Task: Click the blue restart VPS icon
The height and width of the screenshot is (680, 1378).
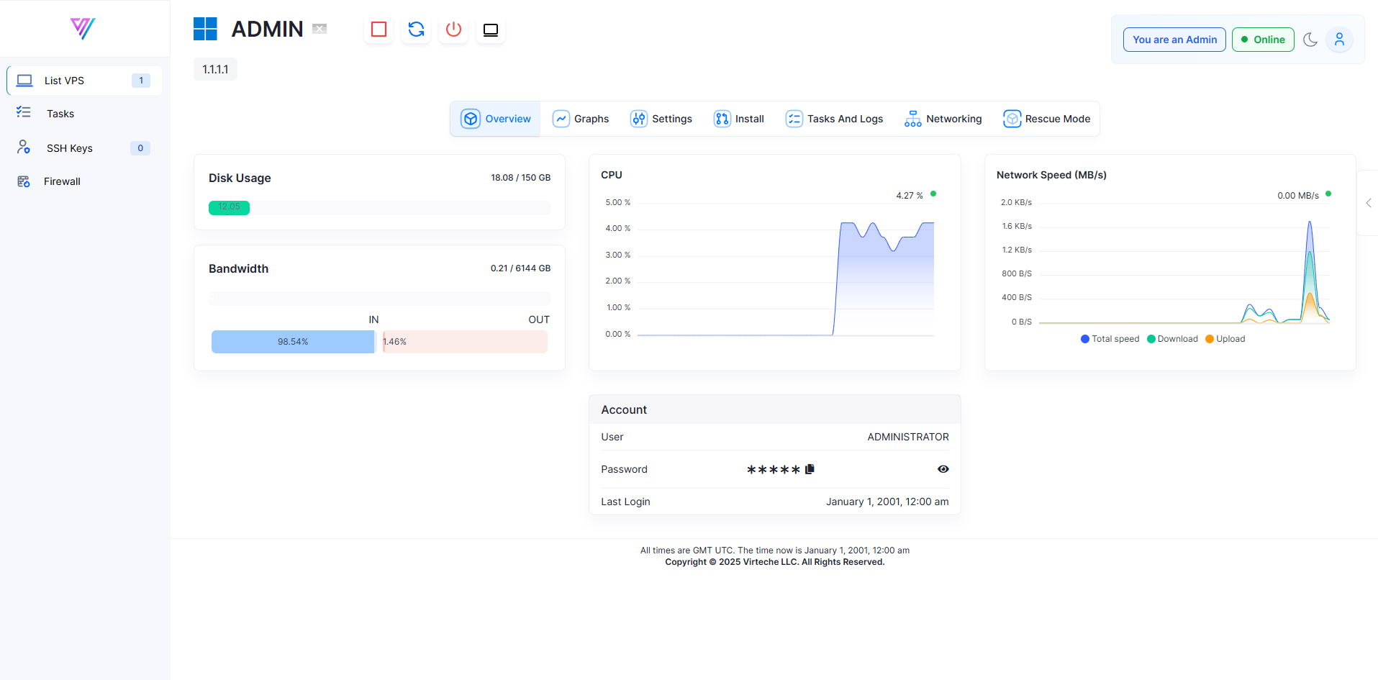Action: pos(416,30)
